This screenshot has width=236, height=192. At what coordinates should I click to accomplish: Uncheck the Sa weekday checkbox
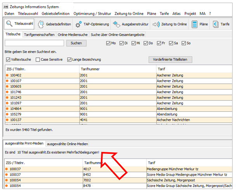[x=171, y=43]
